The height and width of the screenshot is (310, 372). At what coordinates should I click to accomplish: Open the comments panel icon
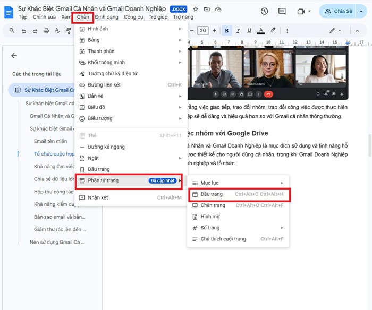(283, 11)
